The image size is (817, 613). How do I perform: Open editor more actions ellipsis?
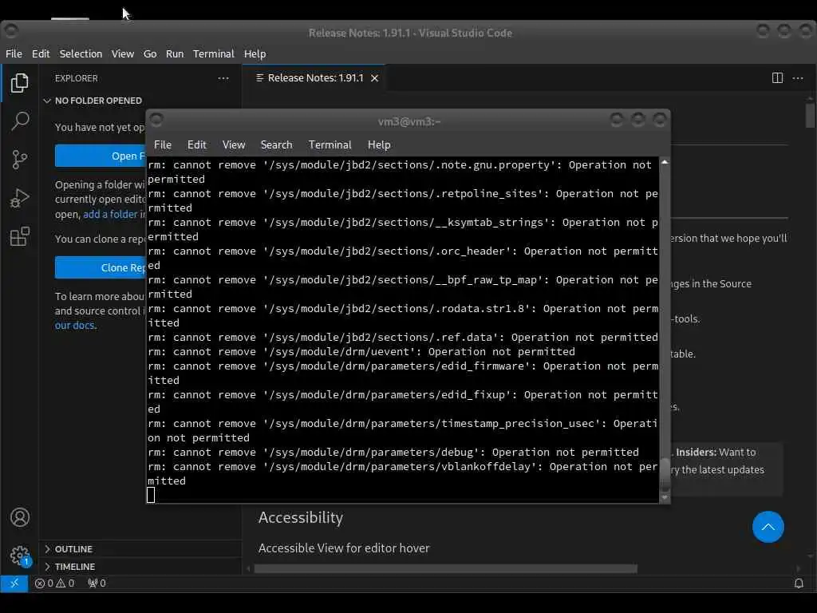click(798, 78)
